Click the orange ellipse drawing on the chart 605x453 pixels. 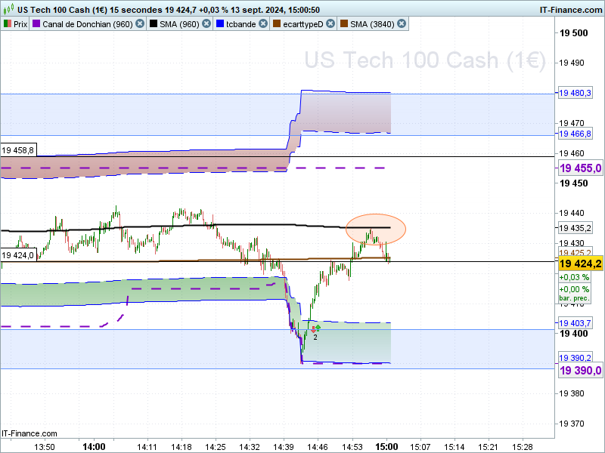pyautogui.click(x=376, y=230)
